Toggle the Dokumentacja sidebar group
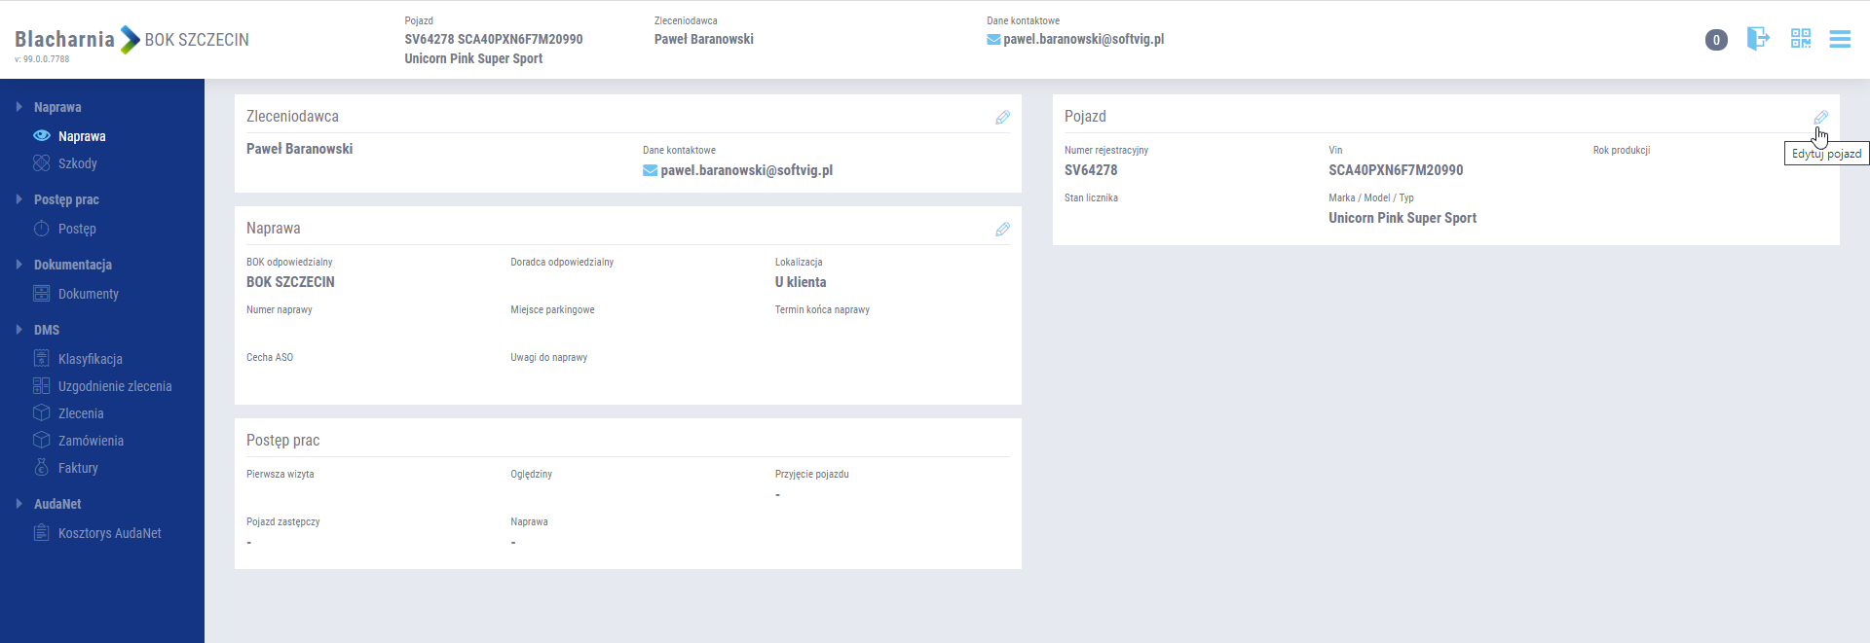The width and height of the screenshot is (1870, 643). point(19,265)
